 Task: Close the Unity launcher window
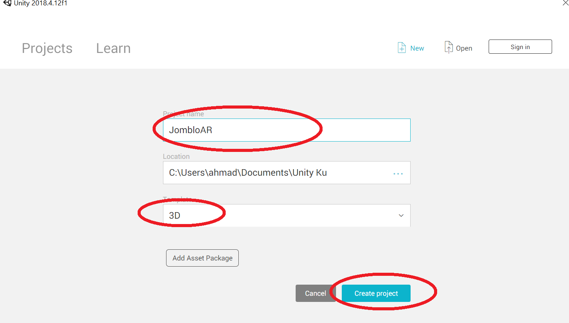click(566, 3)
